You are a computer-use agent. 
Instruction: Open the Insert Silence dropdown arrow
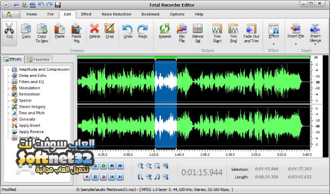(x=315, y=44)
